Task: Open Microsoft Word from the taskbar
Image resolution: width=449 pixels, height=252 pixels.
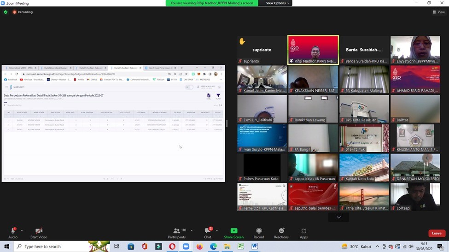Action: tap(255, 246)
